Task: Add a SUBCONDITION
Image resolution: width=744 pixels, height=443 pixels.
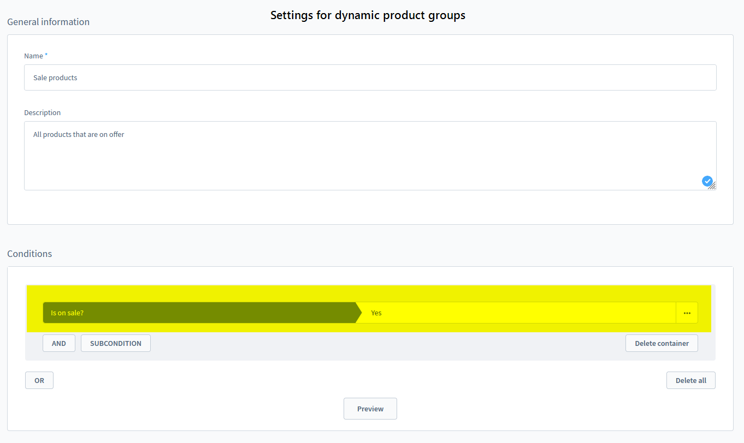Action: [116, 343]
